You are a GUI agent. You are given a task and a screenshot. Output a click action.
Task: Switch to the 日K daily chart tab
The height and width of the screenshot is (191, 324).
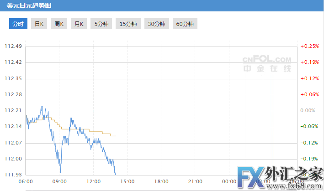coord(39,24)
